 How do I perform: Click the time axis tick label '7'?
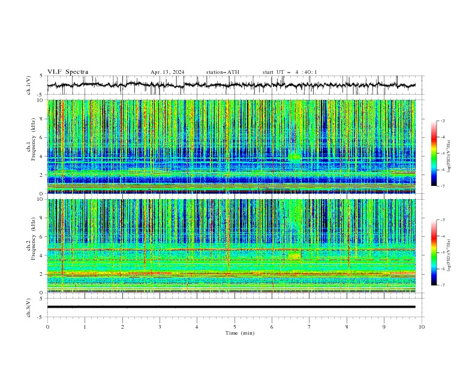(309, 327)
